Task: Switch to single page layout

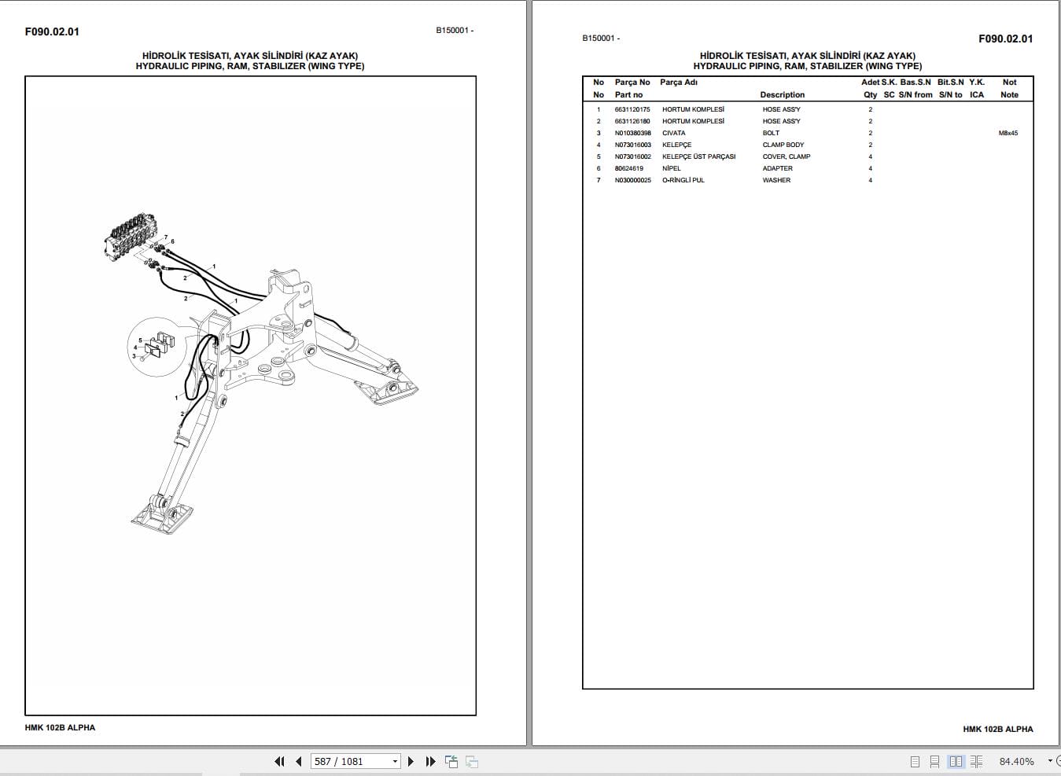Action: click(915, 761)
